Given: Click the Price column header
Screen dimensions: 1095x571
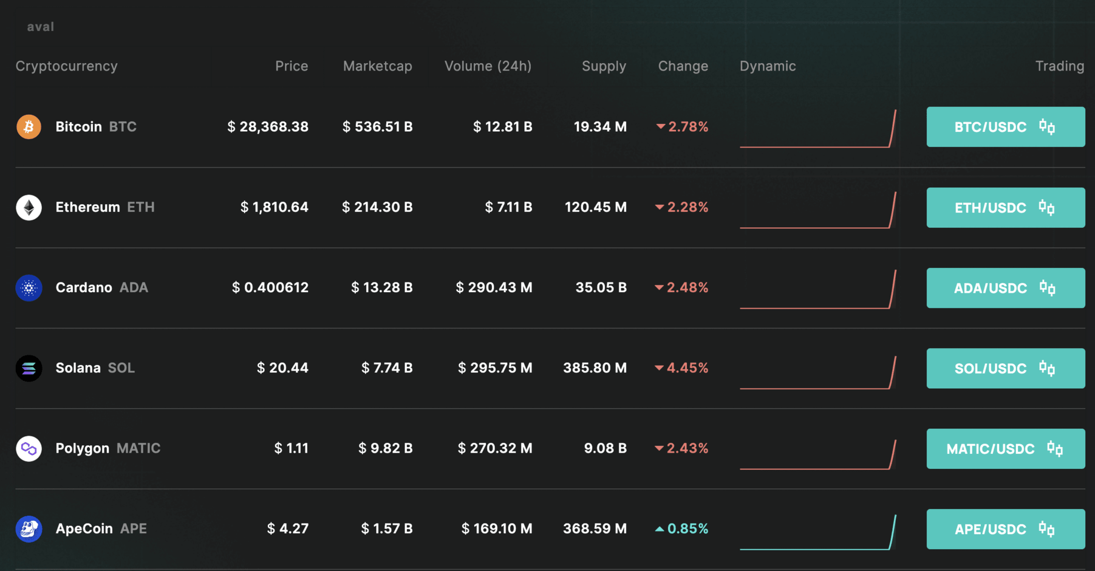Looking at the screenshot, I should point(292,66).
